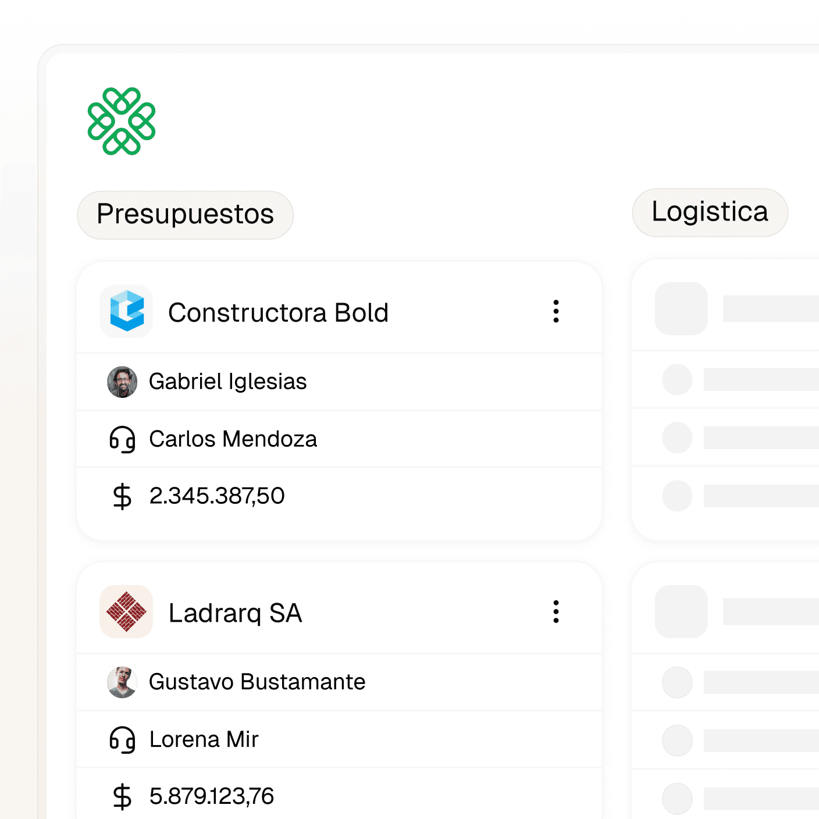Click the dollar icon next to 2.345.387,50

(122, 496)
